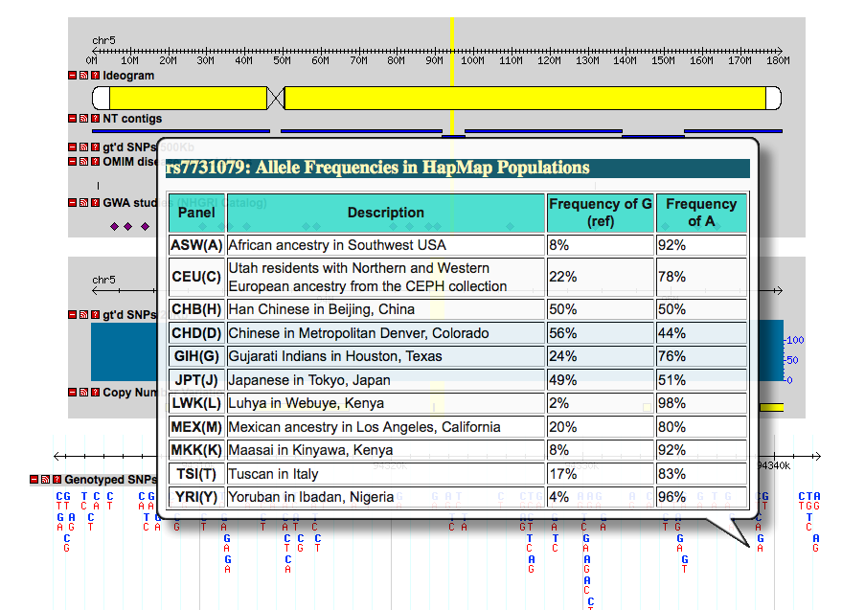
Task: Click the 'Description' column header
Action: click(x=386, y=213)
